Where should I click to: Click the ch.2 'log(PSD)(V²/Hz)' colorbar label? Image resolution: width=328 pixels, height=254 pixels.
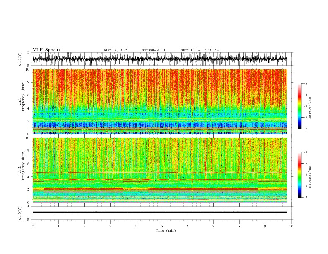(310, 177)
